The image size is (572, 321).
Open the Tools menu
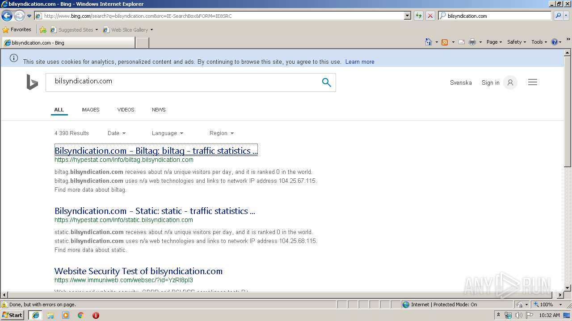539,42
